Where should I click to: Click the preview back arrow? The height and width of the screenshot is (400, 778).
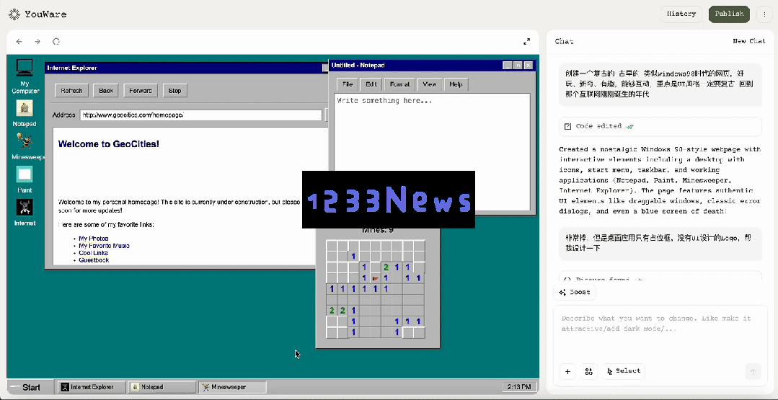coord(19,42)
